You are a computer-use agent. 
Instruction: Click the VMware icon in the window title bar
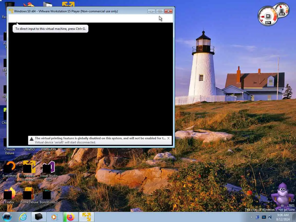[x=11, y=11]
